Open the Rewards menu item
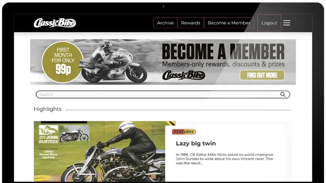326x183 pixels. (x=191, y=23)
